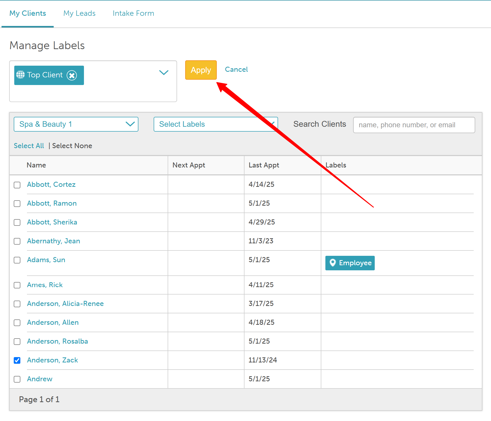Open the Intake Form tab
The image size is (491, 421).
133,13
